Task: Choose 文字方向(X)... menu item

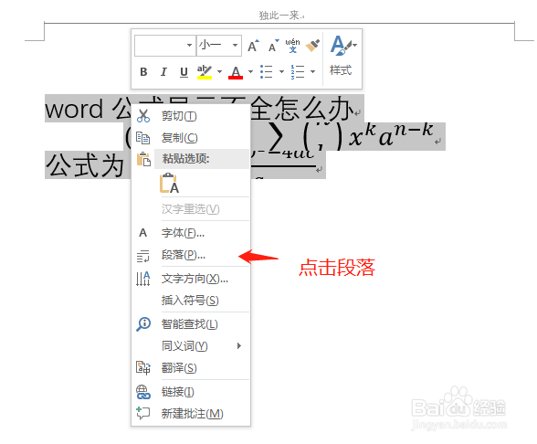Action: [191, 279]
